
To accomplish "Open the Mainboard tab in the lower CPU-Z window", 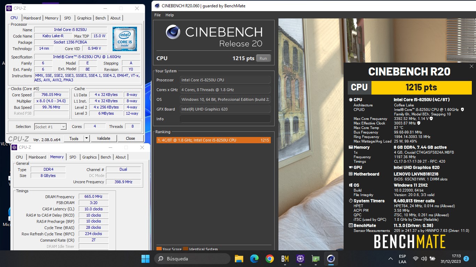I will 37,157.
